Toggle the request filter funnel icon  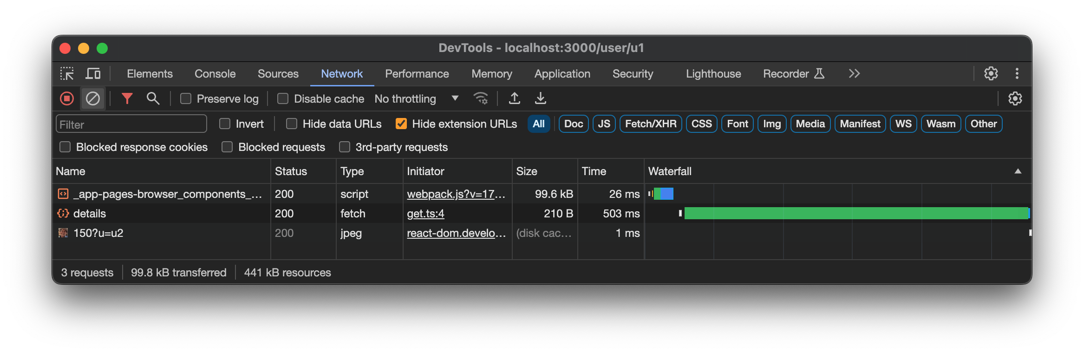pos(127,98)
